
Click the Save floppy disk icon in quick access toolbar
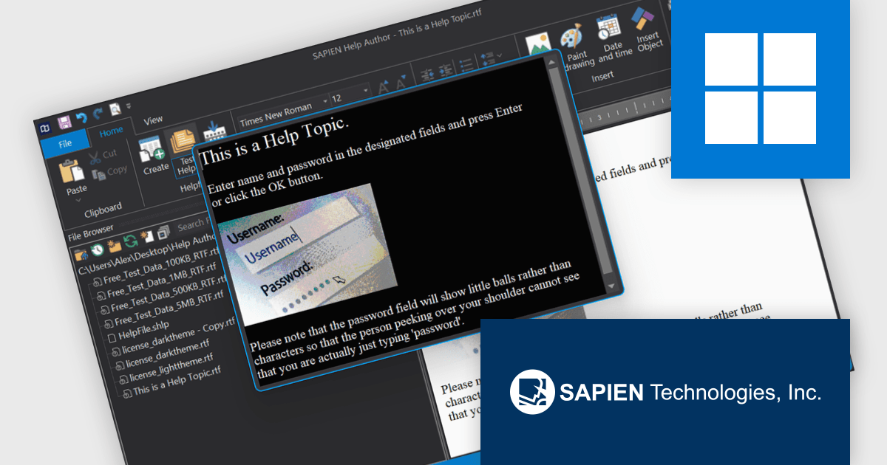click(x=64, y=123)
